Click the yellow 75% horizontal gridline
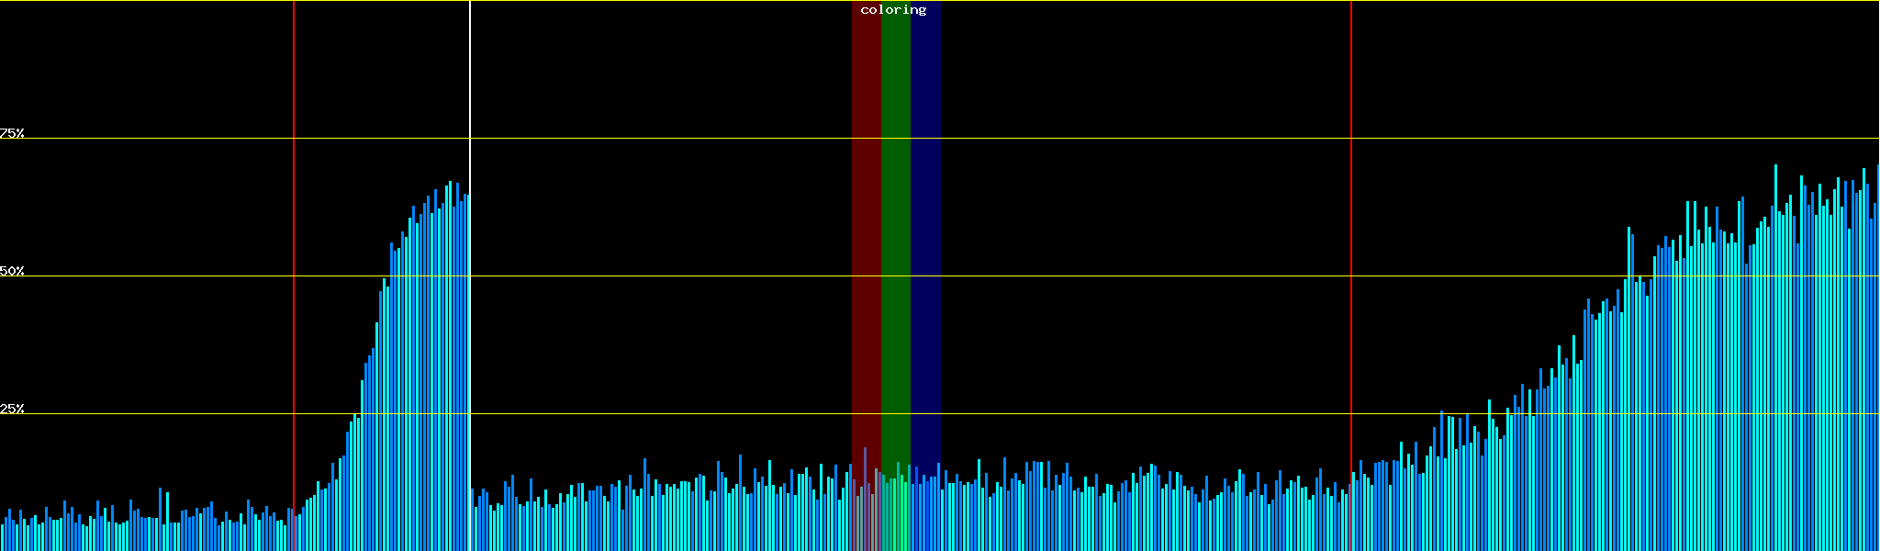 (x=1102, y=139)
